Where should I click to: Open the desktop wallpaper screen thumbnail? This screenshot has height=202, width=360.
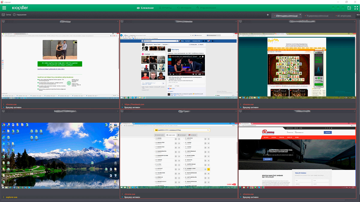(x=60, y=154)
